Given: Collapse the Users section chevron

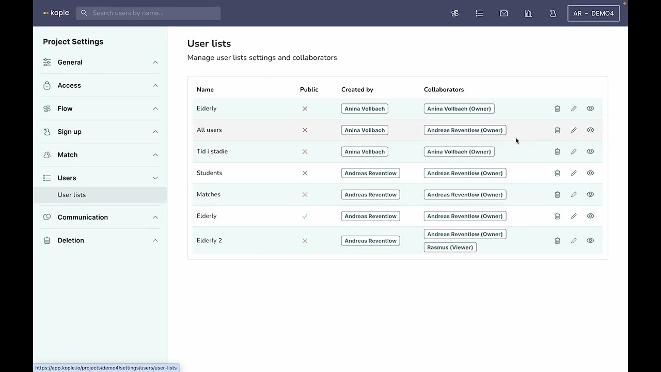Looking at the screenshot, I should (x=155, y=178).
